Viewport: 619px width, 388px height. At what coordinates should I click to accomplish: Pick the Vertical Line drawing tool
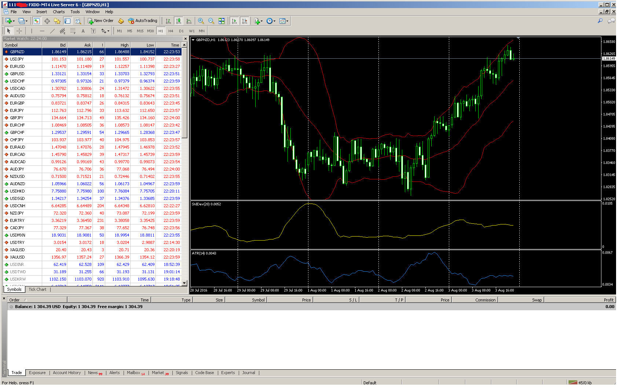(x=32, y=31)
